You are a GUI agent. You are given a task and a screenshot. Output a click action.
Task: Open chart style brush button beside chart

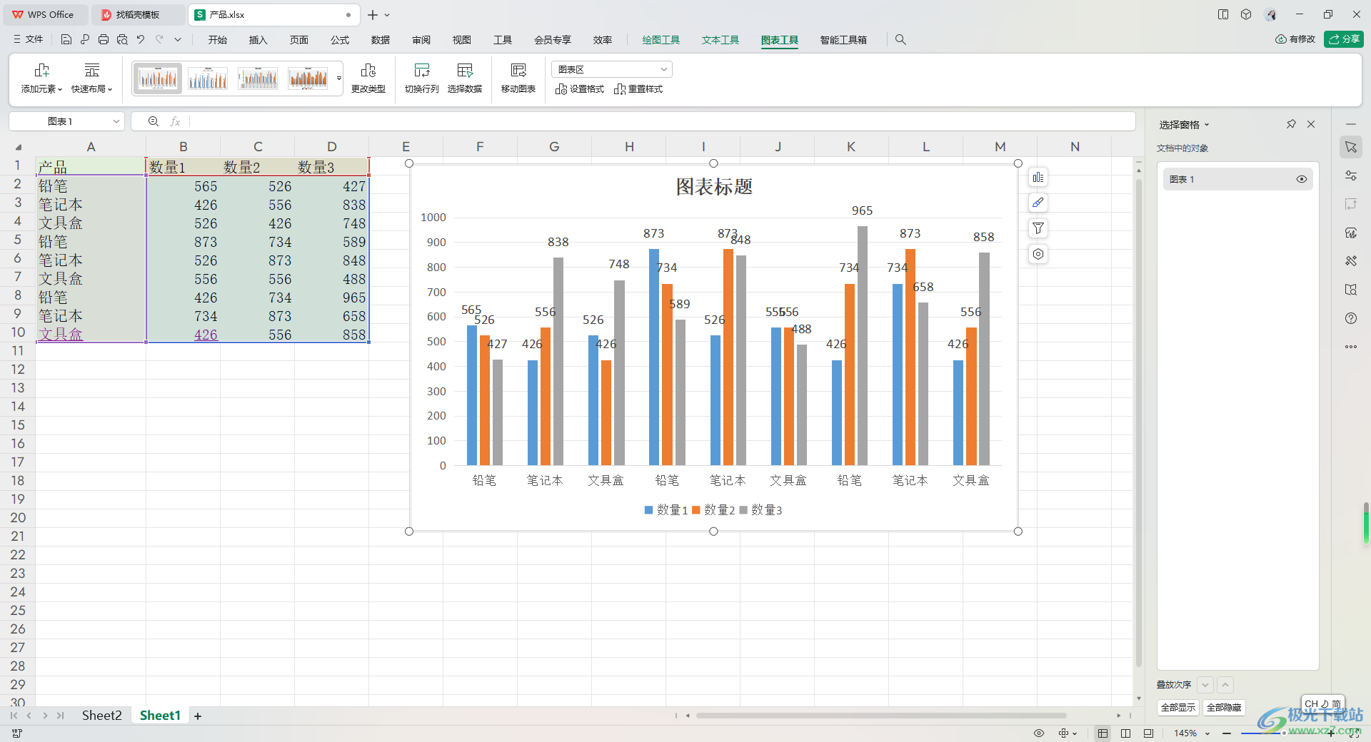pyautogui.click(x=1038, y=203)
